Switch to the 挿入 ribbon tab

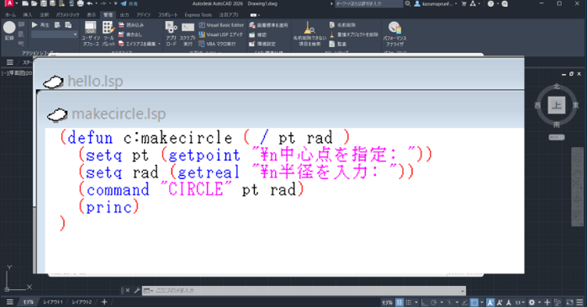27,15
